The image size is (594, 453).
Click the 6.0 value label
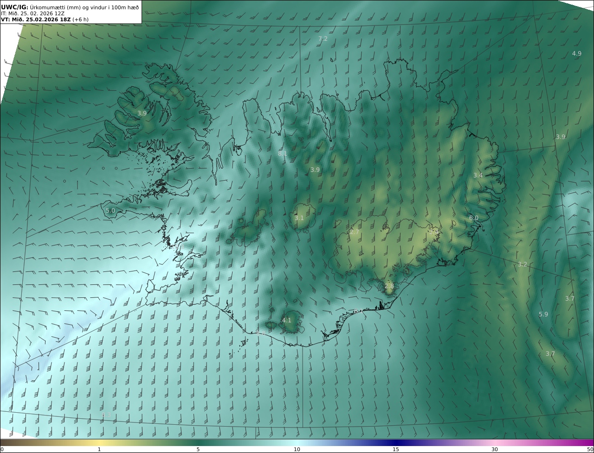[x=474, y=218]
